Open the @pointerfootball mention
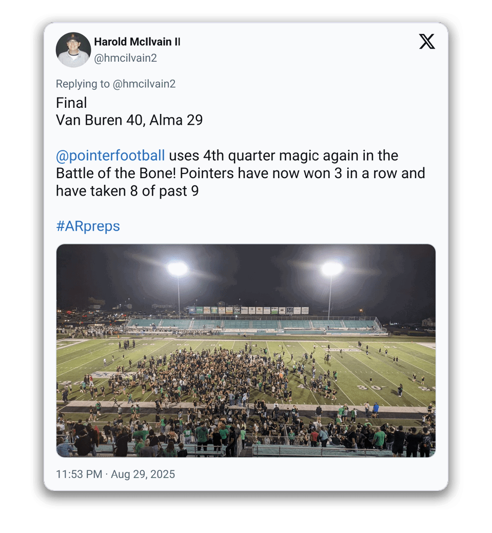This screenshot has width=492, height=533. pos(110,155)
